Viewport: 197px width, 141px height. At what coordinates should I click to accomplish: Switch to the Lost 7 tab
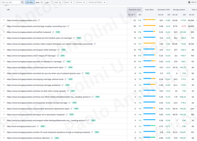(x=48, y=2)
